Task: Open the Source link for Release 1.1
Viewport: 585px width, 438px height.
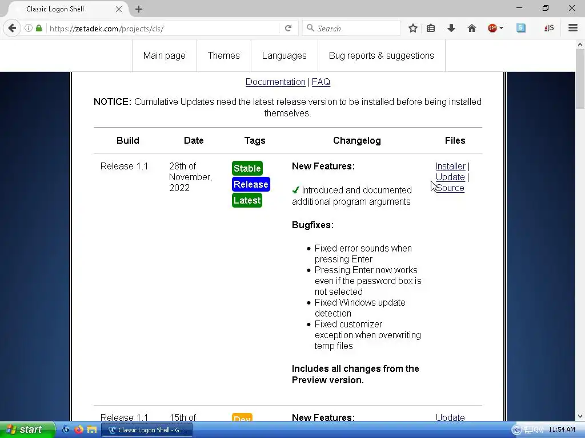Action: 450,188
